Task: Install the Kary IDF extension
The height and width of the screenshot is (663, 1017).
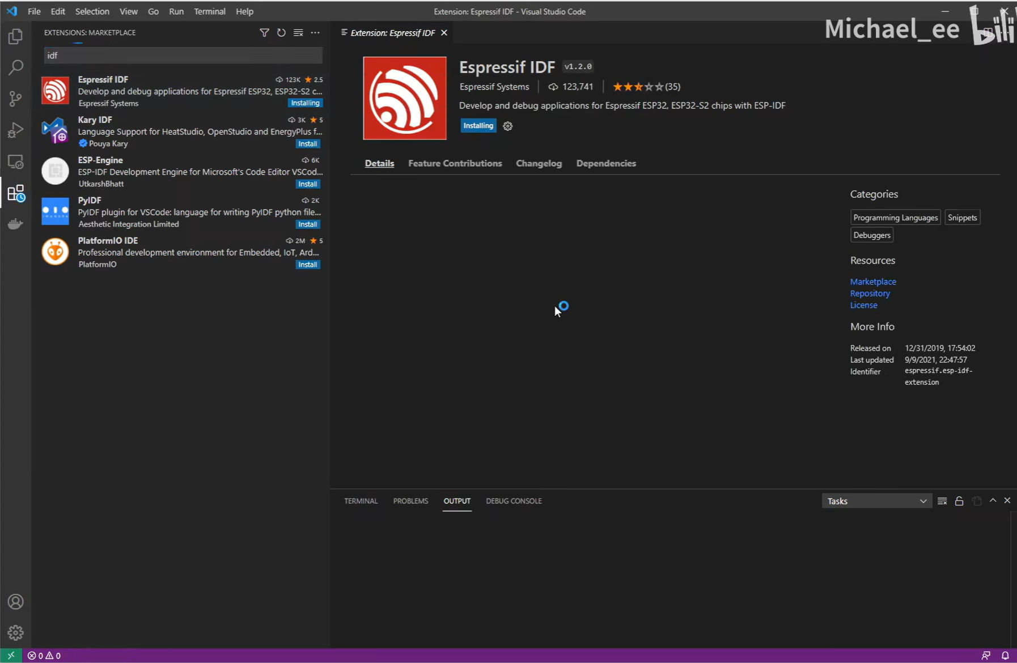Action: (308, 144)
